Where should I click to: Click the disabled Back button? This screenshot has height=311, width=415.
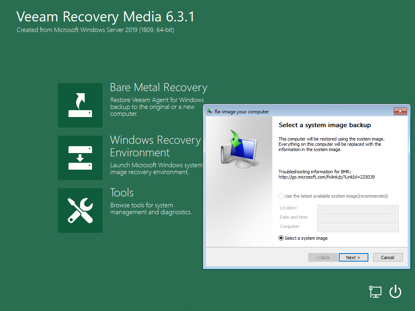click(323, 257)
